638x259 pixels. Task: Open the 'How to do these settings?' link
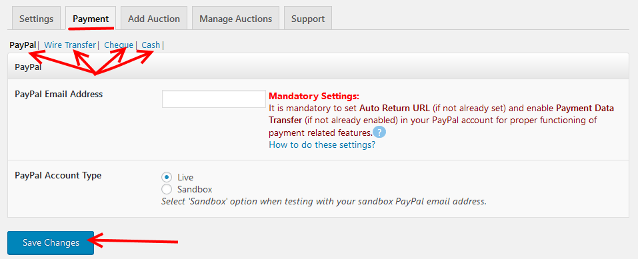(322, 144)
